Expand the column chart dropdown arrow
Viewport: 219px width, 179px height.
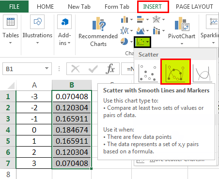(131, 19)
